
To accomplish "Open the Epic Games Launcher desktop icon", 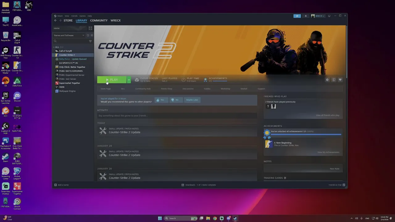I will (x=6, y=98).
